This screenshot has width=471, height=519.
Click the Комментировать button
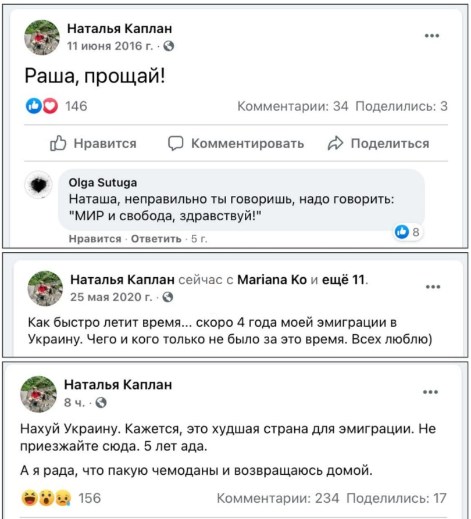tap(236, 144)
